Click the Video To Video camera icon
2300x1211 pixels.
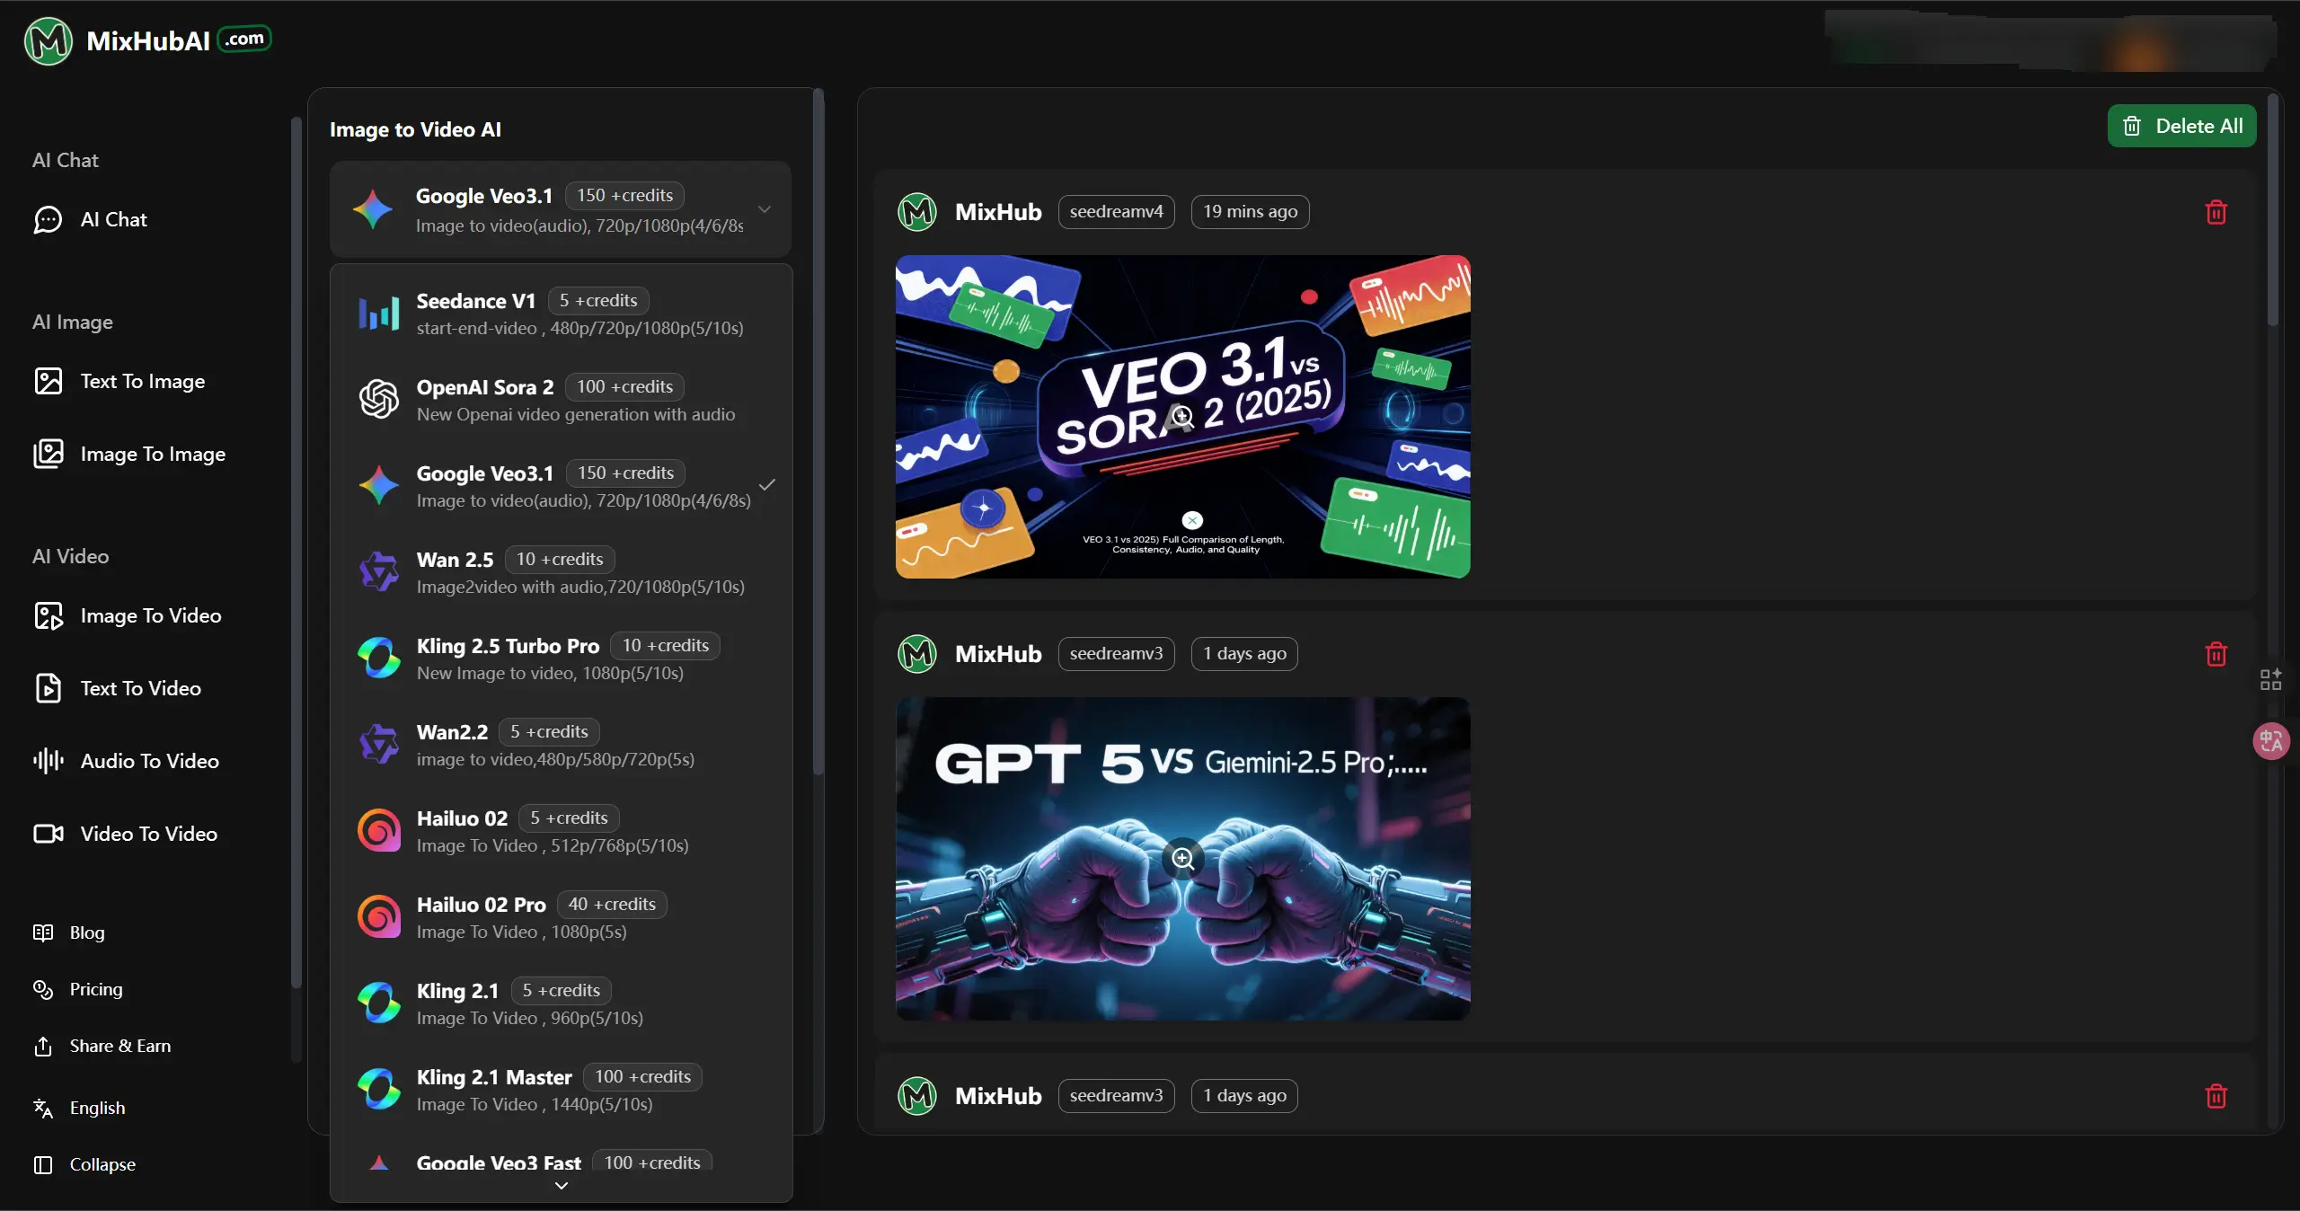pyautogui.click(x=49, y=834)
